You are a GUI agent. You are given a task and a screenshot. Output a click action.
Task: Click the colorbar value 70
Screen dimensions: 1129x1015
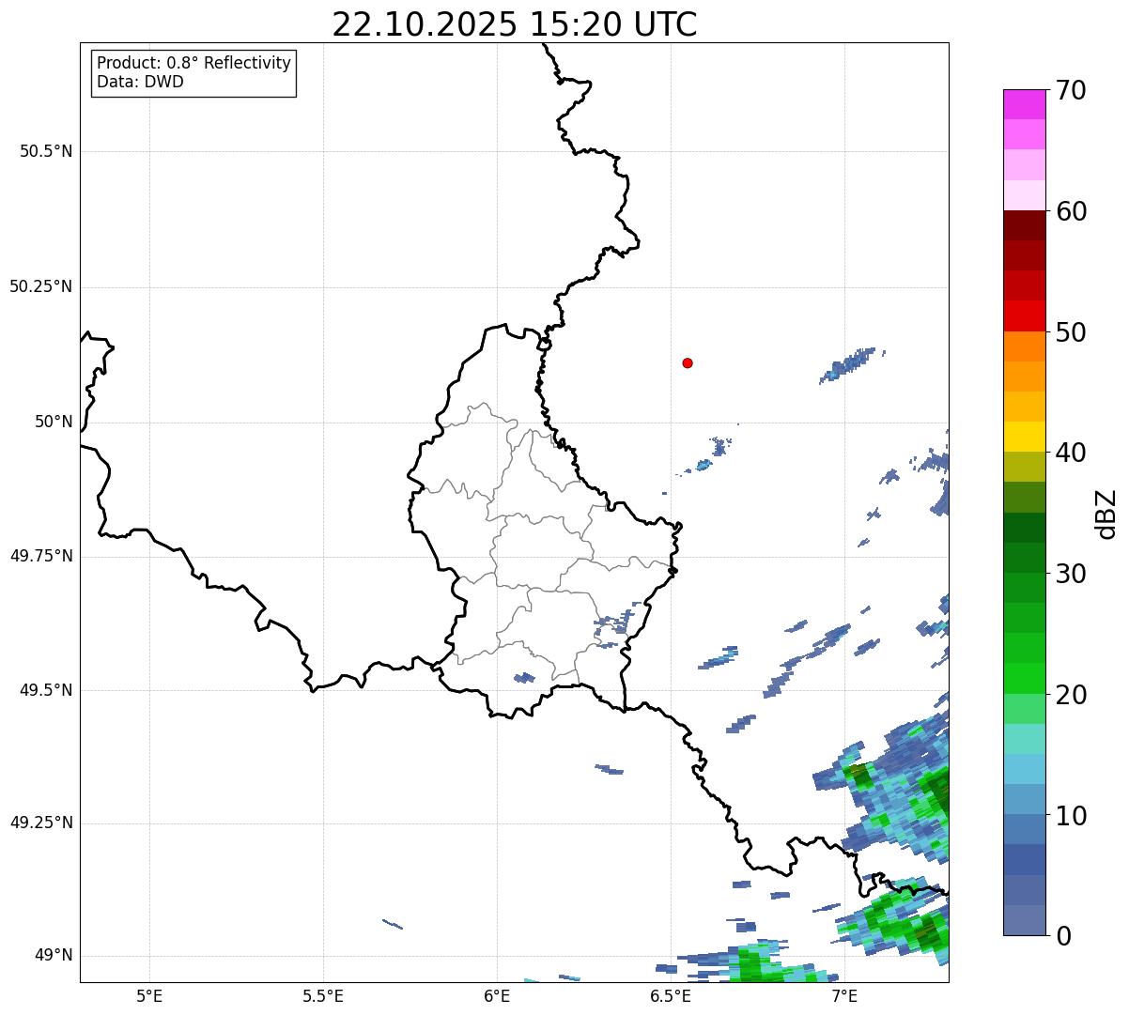[1071, 90]
